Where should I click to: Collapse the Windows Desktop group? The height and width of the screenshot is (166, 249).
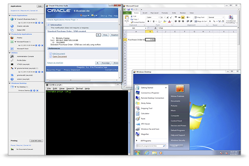coord(10,83)
